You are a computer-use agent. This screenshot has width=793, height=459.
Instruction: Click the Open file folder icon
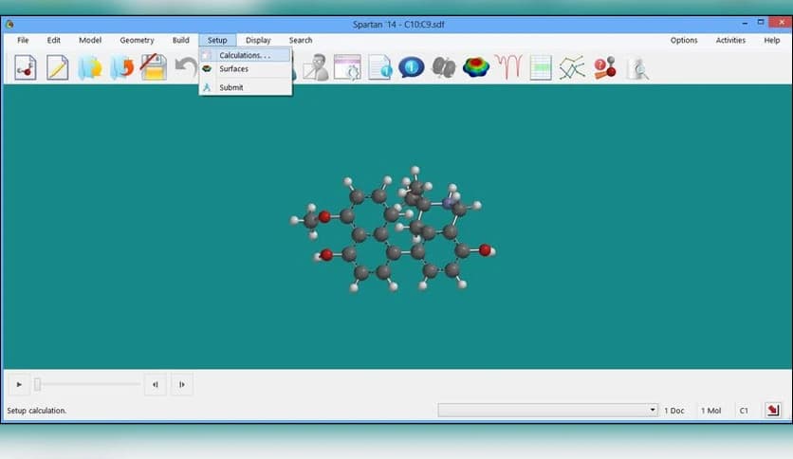tap(89, 67)
